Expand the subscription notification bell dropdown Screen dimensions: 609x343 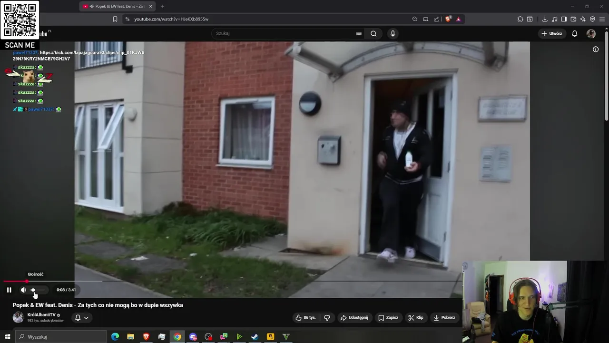pyautogui.click(x=81, y=318)
